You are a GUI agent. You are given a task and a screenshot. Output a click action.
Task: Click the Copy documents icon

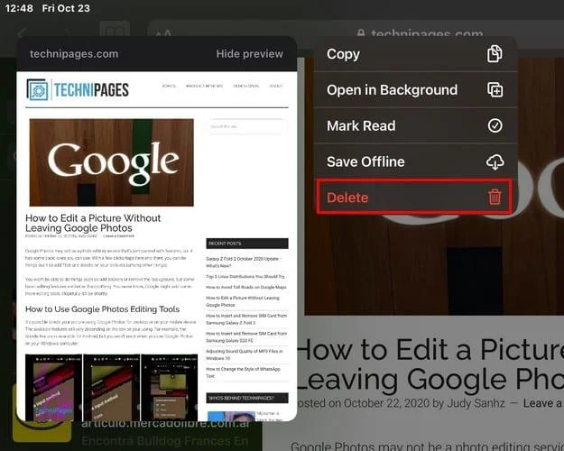coord(495,54)
